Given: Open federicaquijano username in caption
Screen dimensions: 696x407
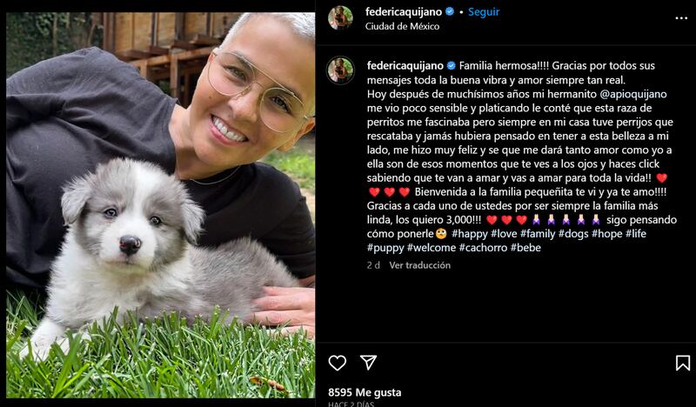Looking at the screenshot, I should (x=405, y=66).
